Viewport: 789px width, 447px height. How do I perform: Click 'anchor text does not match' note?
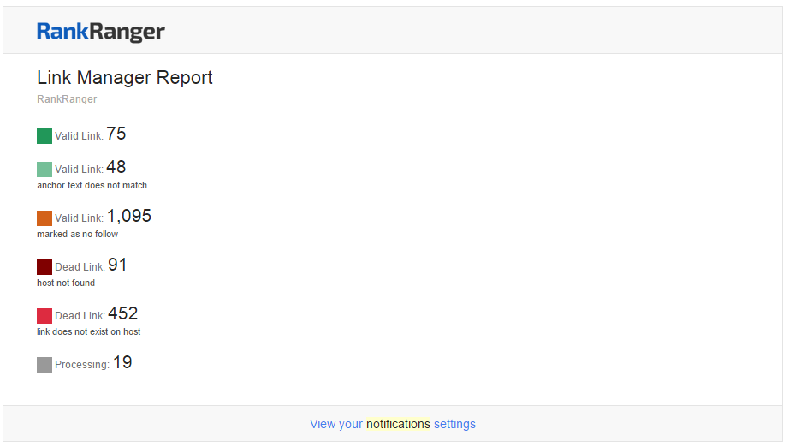pyautogui.click(x=92, y=185)
